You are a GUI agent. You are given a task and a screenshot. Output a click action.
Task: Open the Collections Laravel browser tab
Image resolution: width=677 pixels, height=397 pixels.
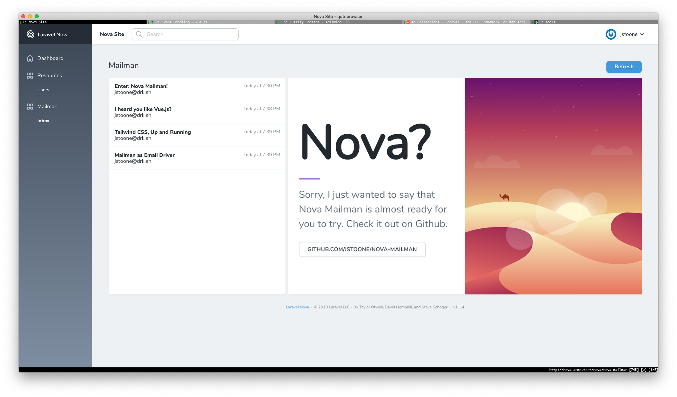(466, 22)
